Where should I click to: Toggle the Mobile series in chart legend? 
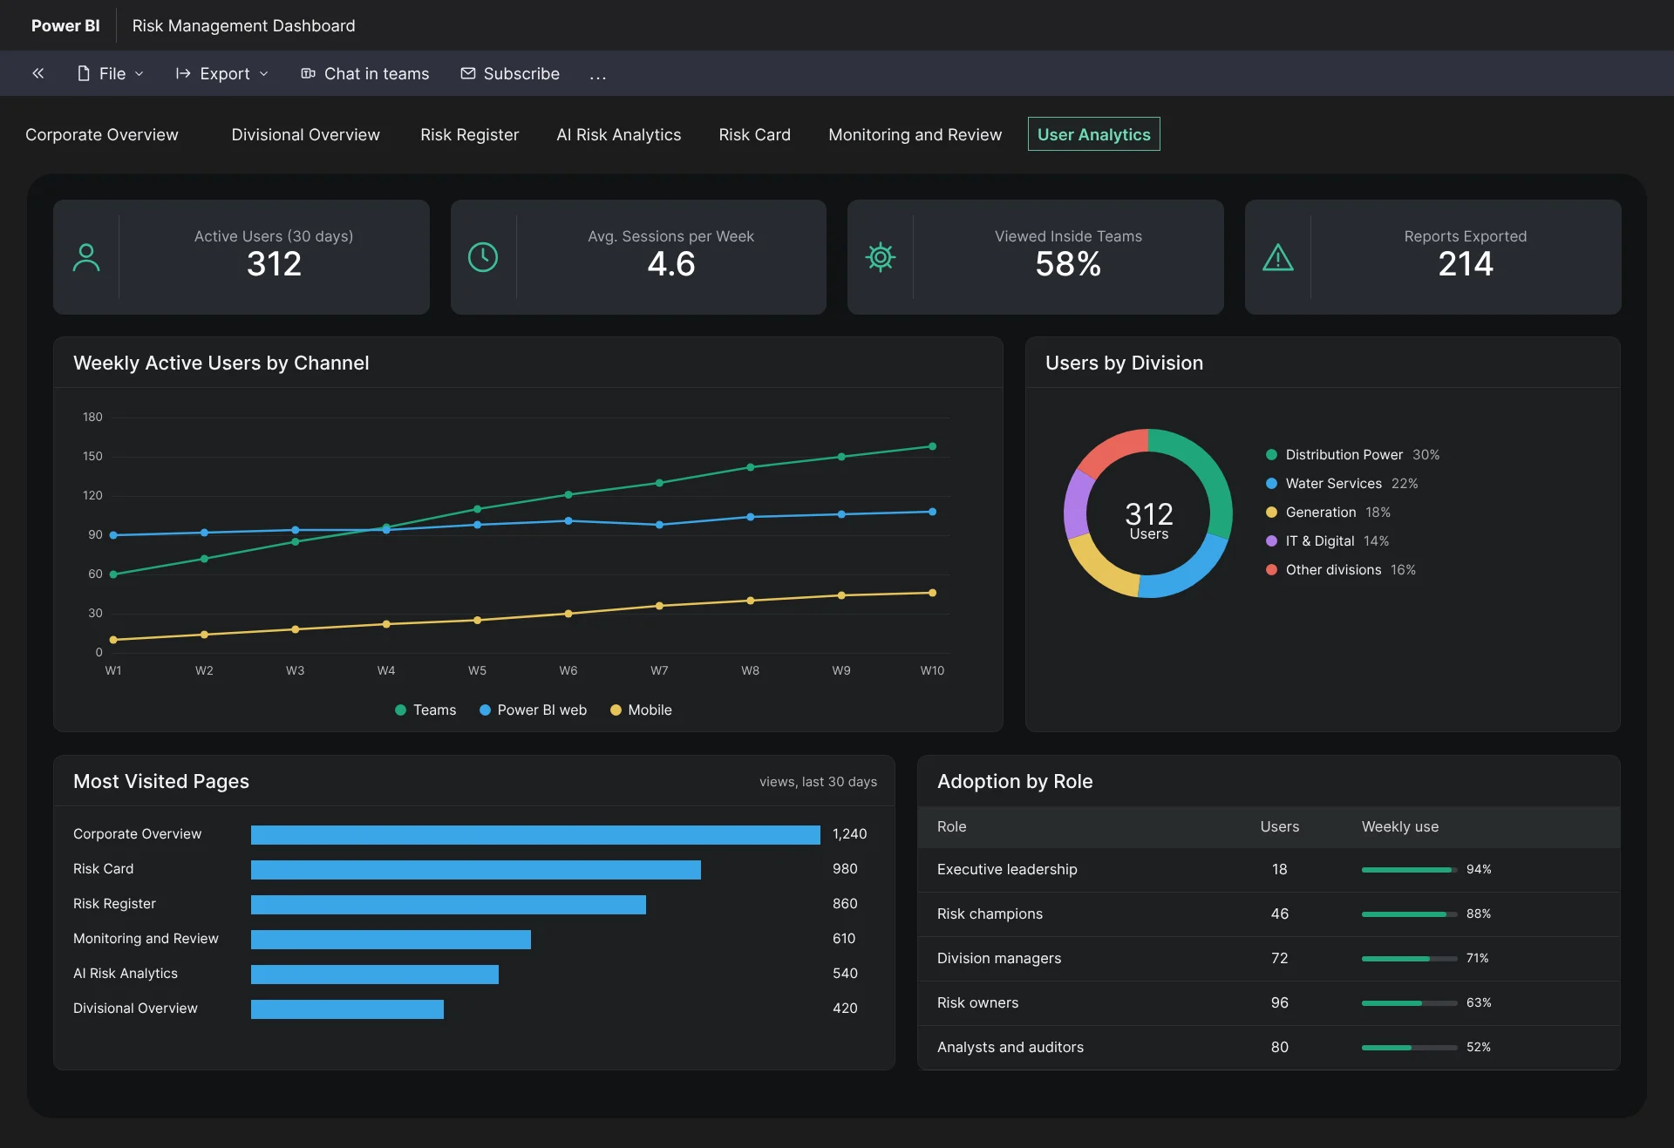(641, 710)
